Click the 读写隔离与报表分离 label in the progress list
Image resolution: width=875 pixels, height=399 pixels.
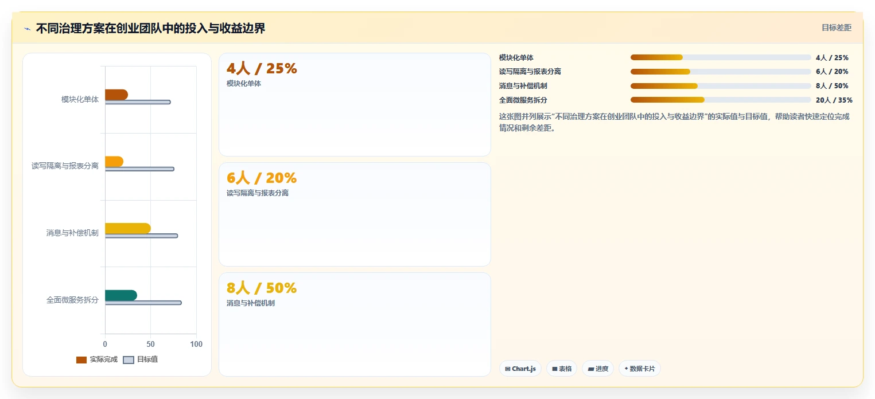click(530, 72)
